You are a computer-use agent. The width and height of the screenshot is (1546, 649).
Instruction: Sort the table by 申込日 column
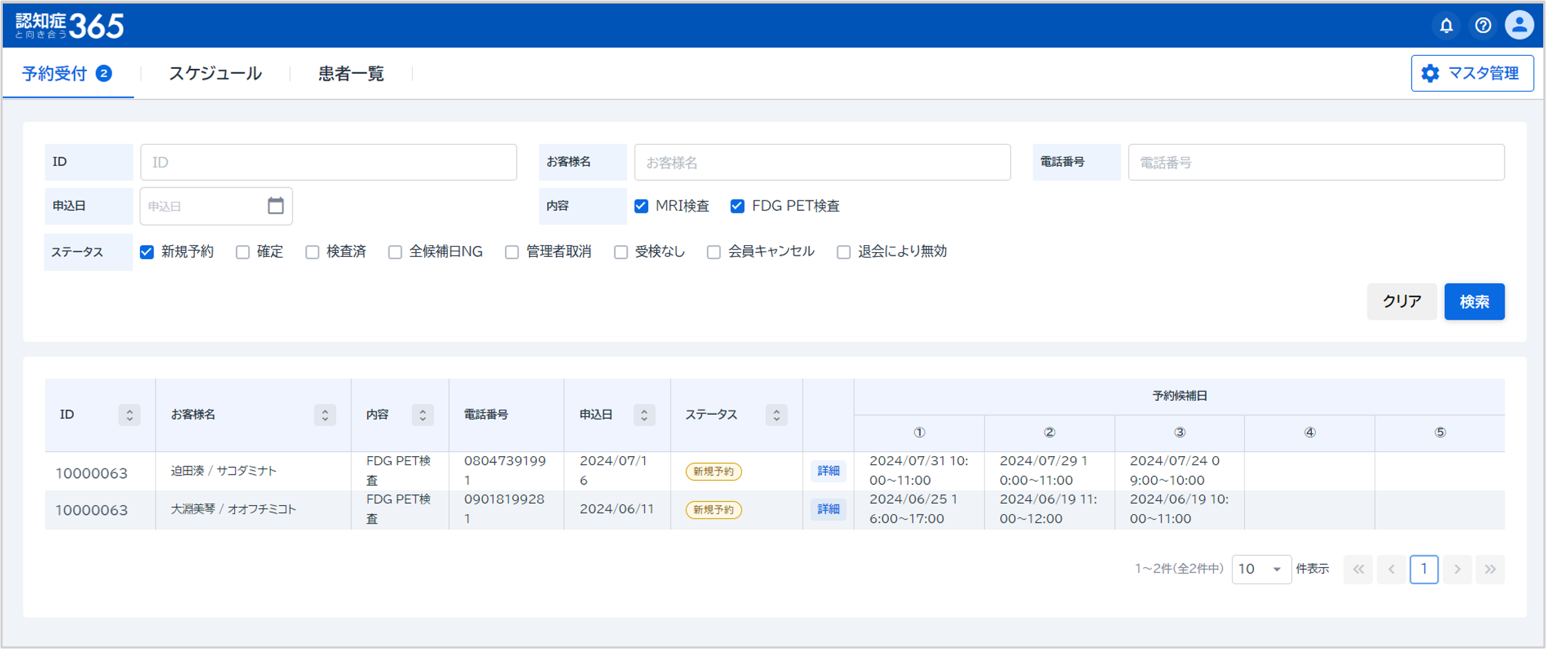coord(644,415)
